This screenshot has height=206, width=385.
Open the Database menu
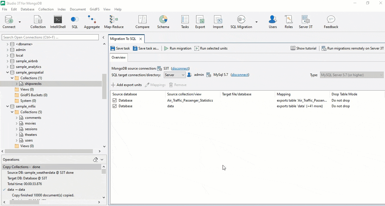pos(28,9)
